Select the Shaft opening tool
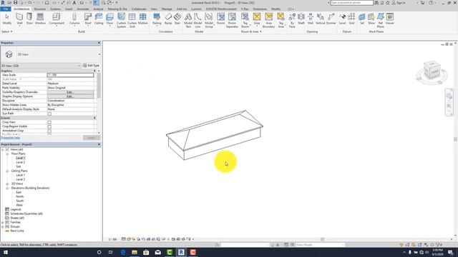This screenshot has height=257, width=458. pos(301,19)
